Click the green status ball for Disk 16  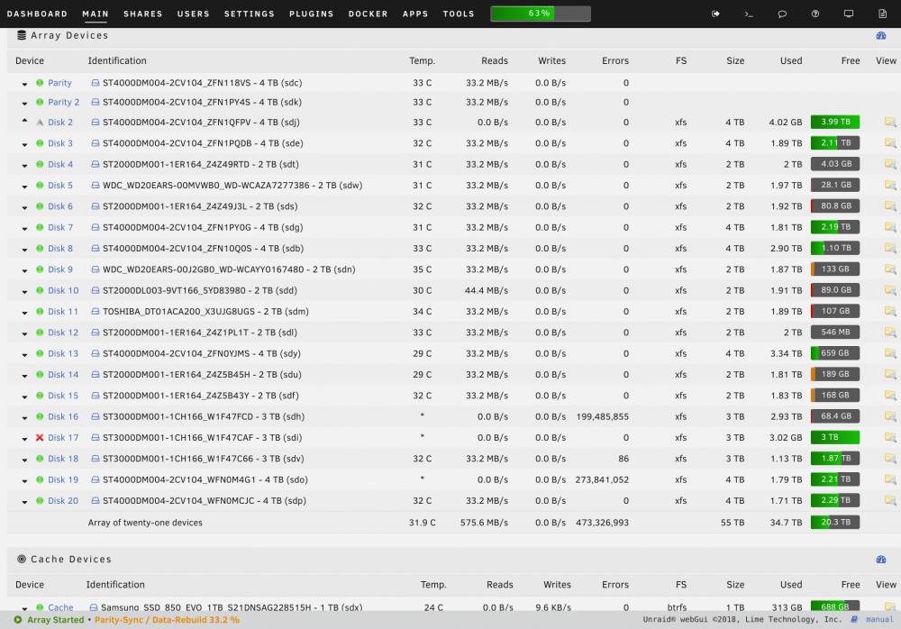[40, 416]
